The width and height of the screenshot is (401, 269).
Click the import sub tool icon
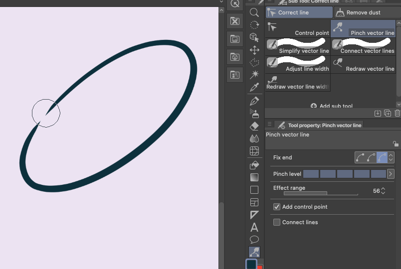tap(378, 113)
